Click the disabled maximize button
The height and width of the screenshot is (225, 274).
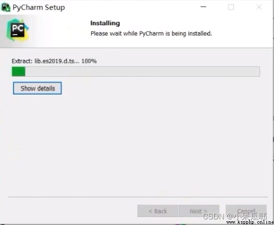pos(231,7)
